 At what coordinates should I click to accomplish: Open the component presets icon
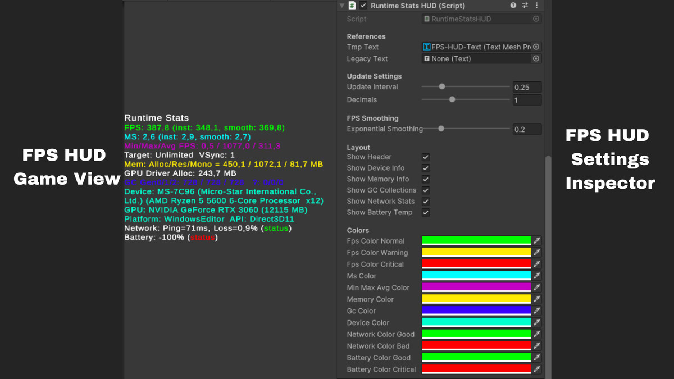click(524, 6)
